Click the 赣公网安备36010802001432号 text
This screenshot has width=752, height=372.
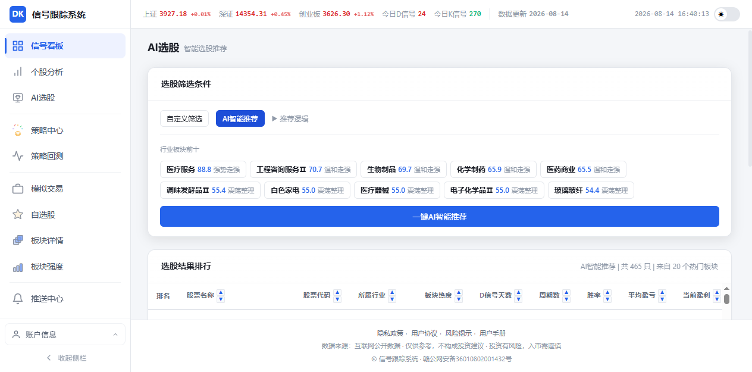click(469, 359)
